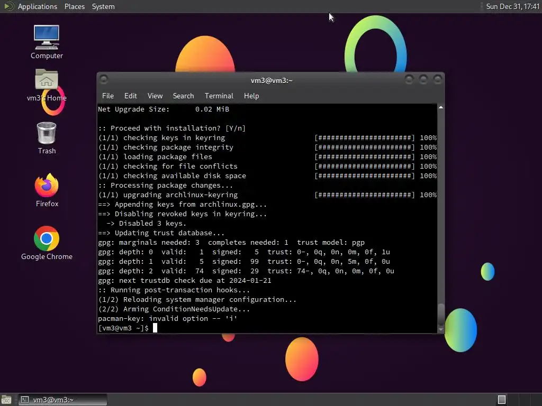542x406 pixels.
Task: Click the 'gpg: depth: 1' line
Action: pos(244,261)
